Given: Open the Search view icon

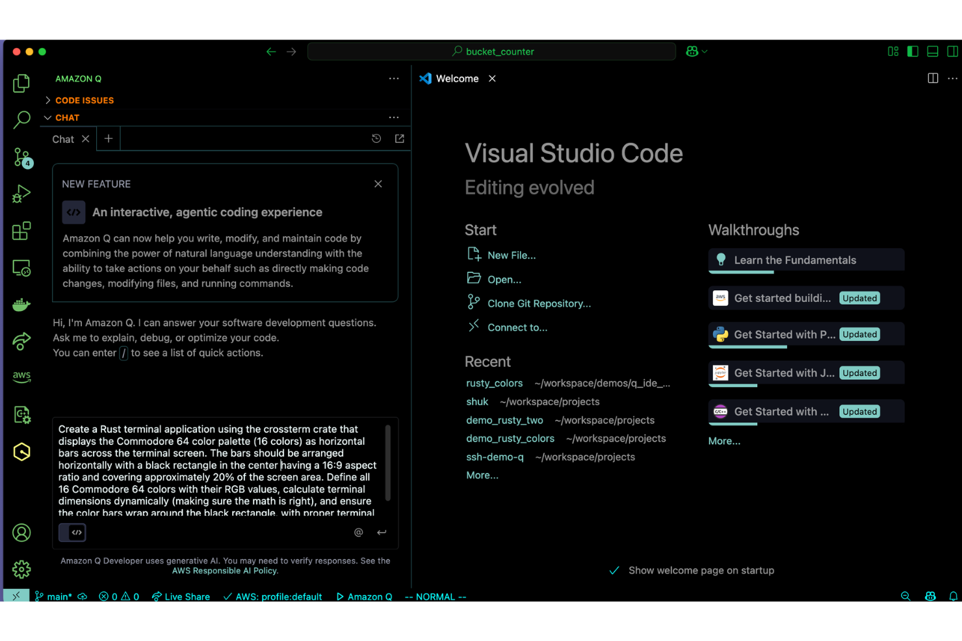Looking at the screenshot, I should [21, 119].
